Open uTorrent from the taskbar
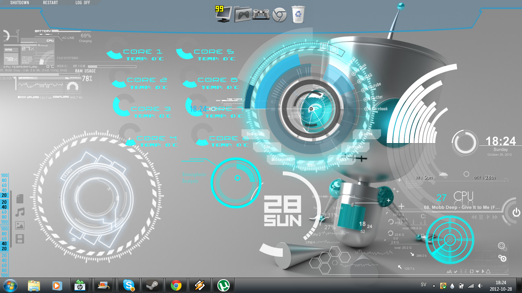Viewport: 522px width, 293px height. click(x=223, y=285)
